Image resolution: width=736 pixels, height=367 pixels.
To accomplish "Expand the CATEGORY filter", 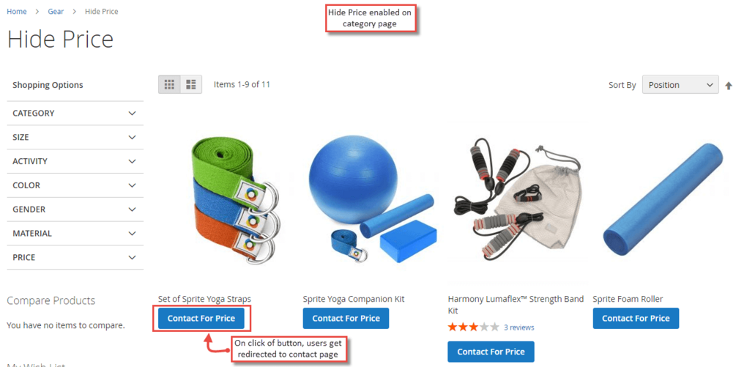I will (x=75, y=113).
